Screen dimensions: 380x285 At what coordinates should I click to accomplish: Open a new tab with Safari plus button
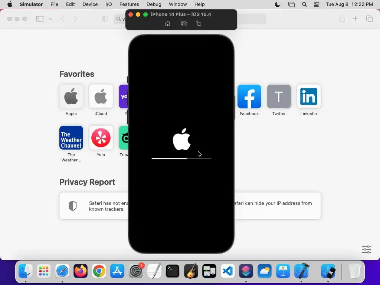[355, 19]
